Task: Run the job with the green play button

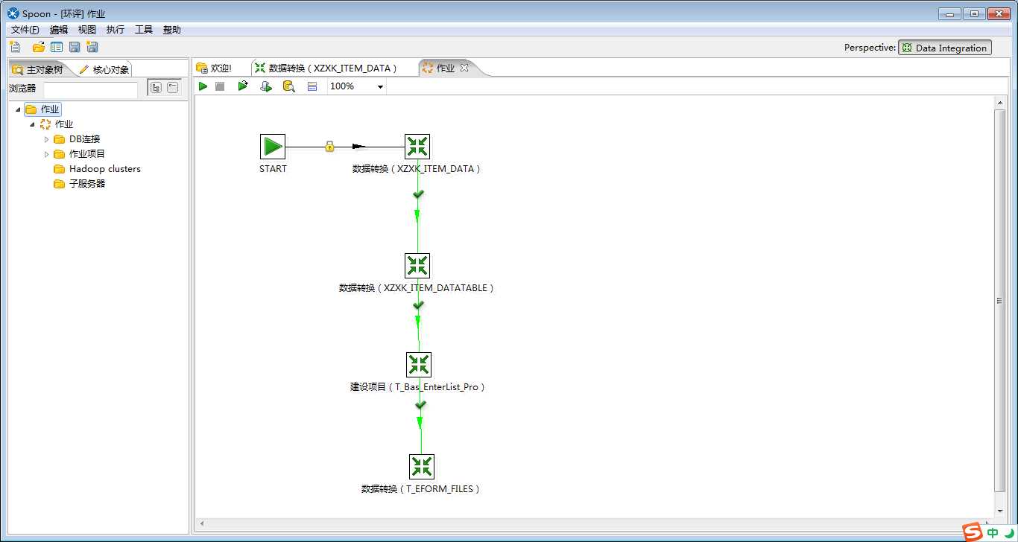Action: pyautogui.click(x=203, y=86)
